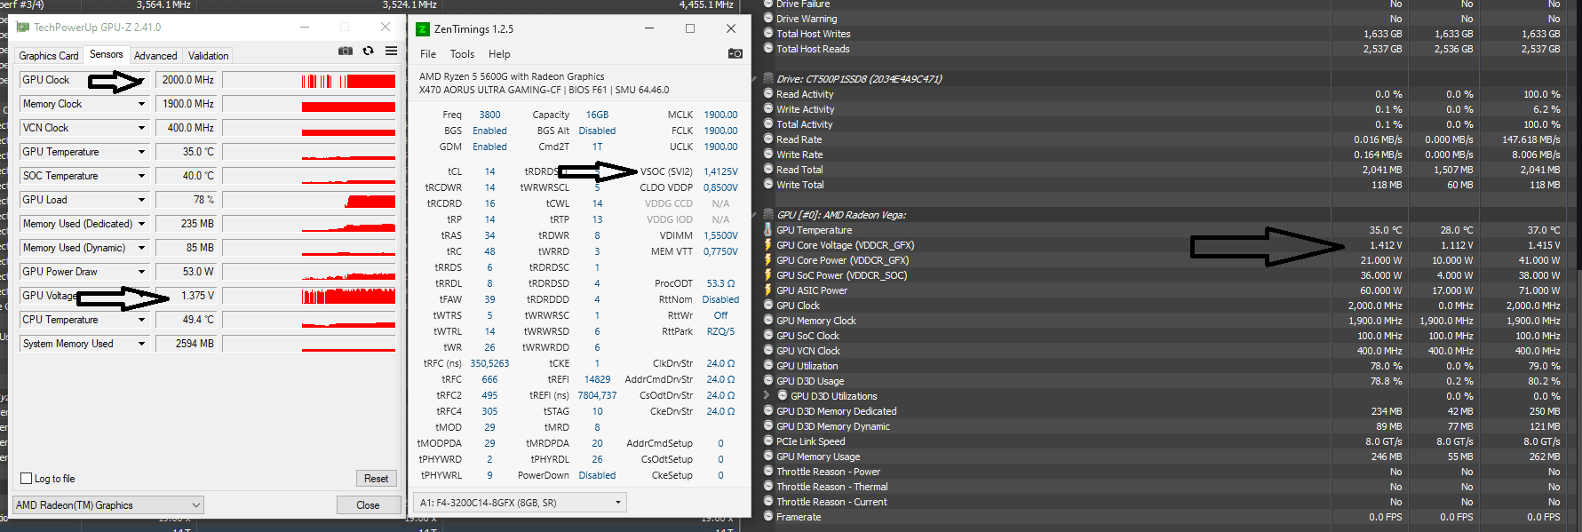Open the ZenTimings Help menu

tap(499, 54)
